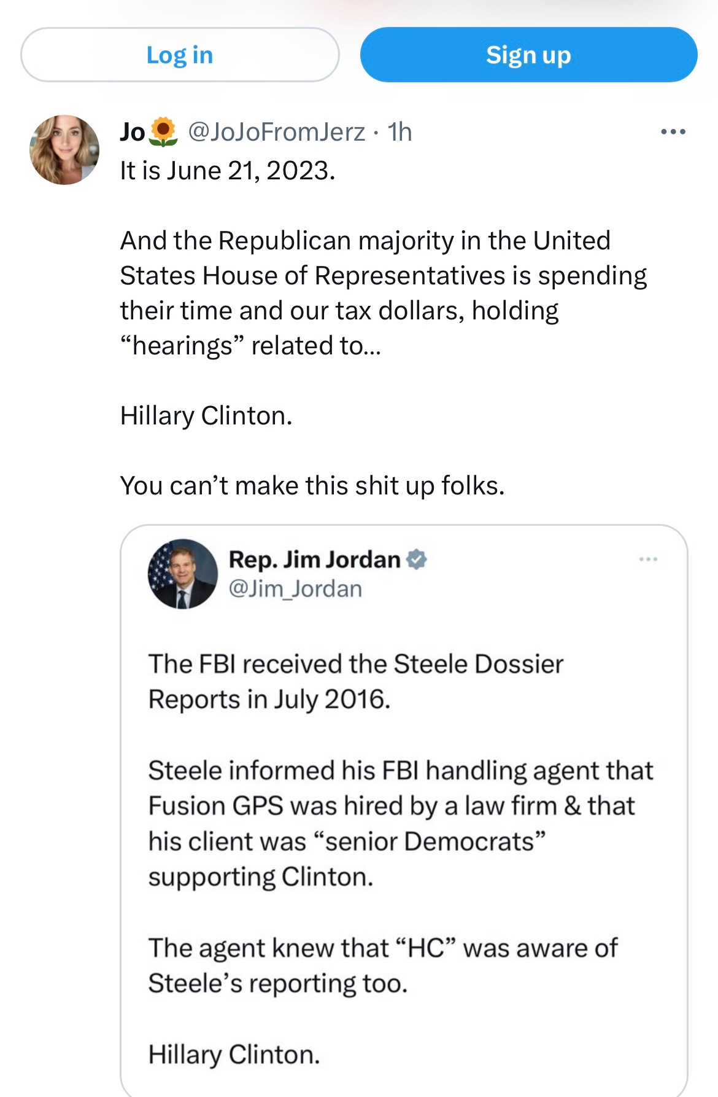Click "You can't make this shit up folks."
The height and width of the screenshot is (1097, 718).
(312, 486)
